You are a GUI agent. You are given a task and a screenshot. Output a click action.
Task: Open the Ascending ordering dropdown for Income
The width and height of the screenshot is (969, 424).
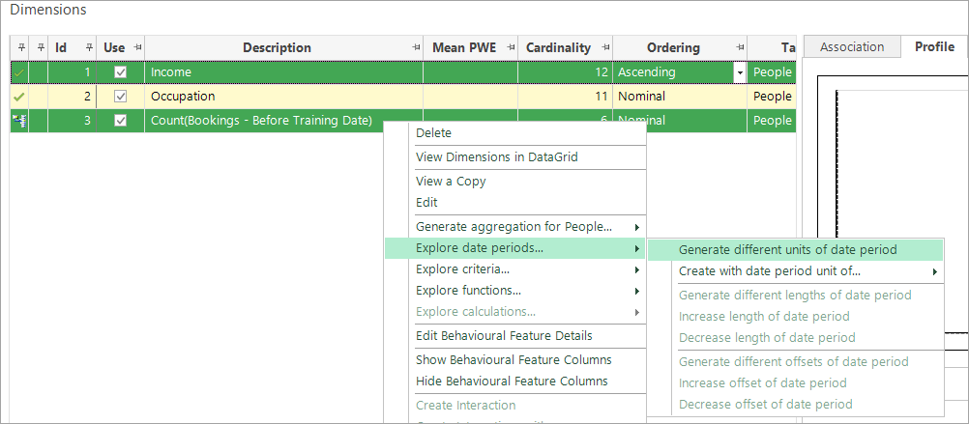740,72
